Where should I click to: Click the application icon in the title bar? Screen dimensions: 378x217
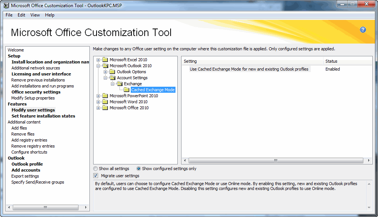pos(6,5)
